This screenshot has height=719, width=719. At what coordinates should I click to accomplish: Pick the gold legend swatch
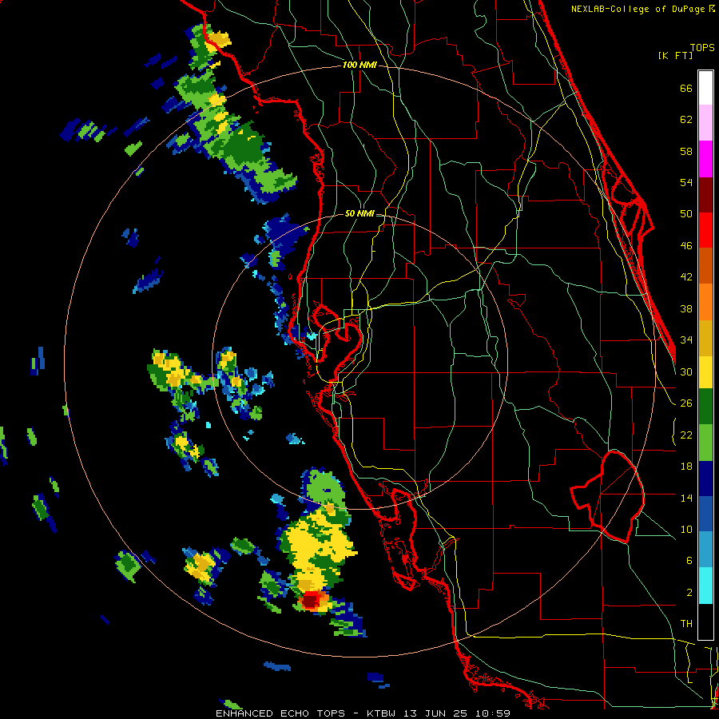click(x=705, y=338)
